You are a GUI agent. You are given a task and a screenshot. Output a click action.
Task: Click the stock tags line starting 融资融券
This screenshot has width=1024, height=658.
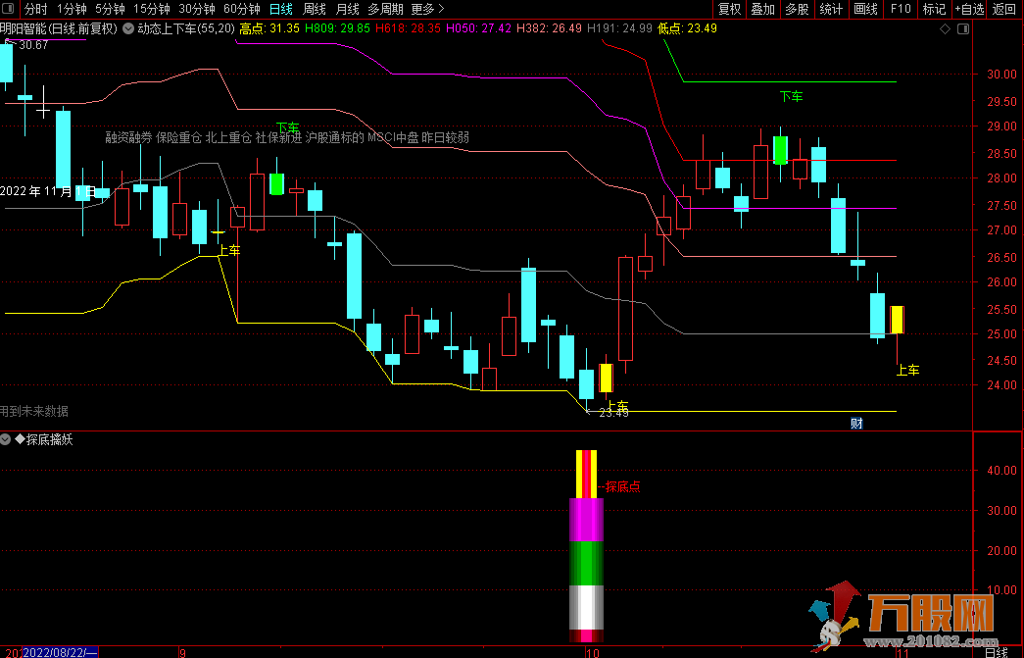tap(287, 138)
